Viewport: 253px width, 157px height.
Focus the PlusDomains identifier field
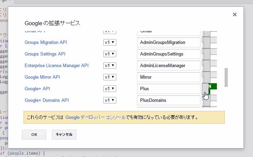[168, 100]
